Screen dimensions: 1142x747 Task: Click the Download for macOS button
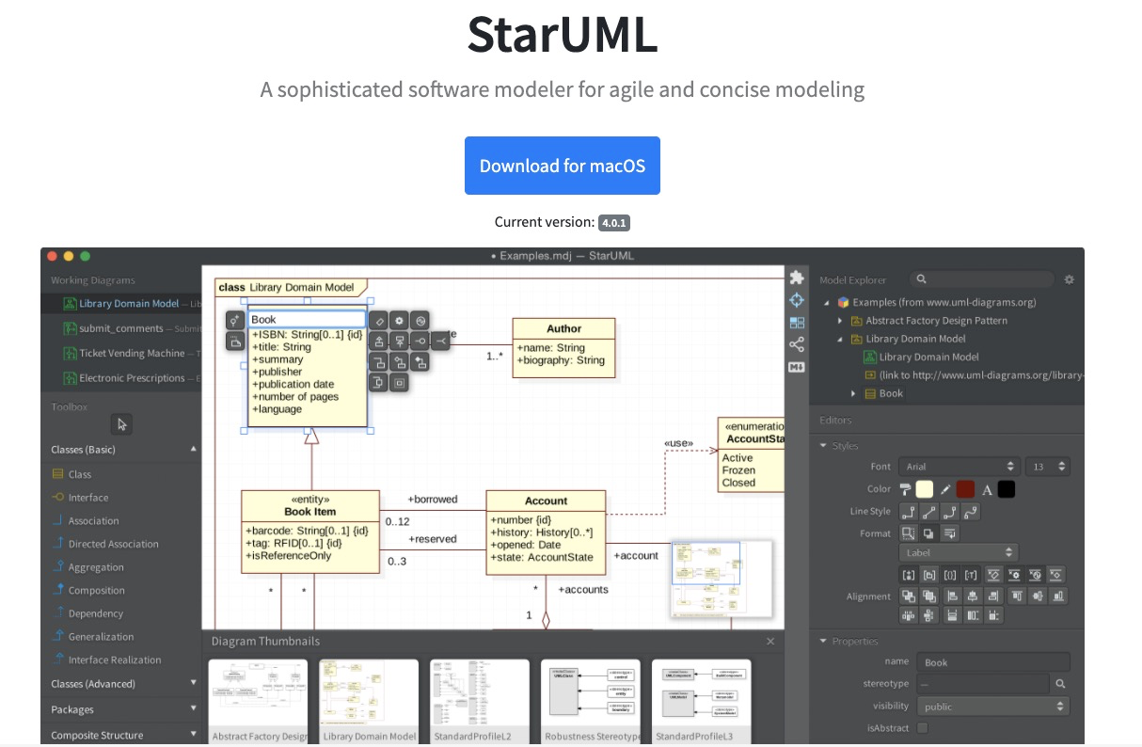point(562,166)
